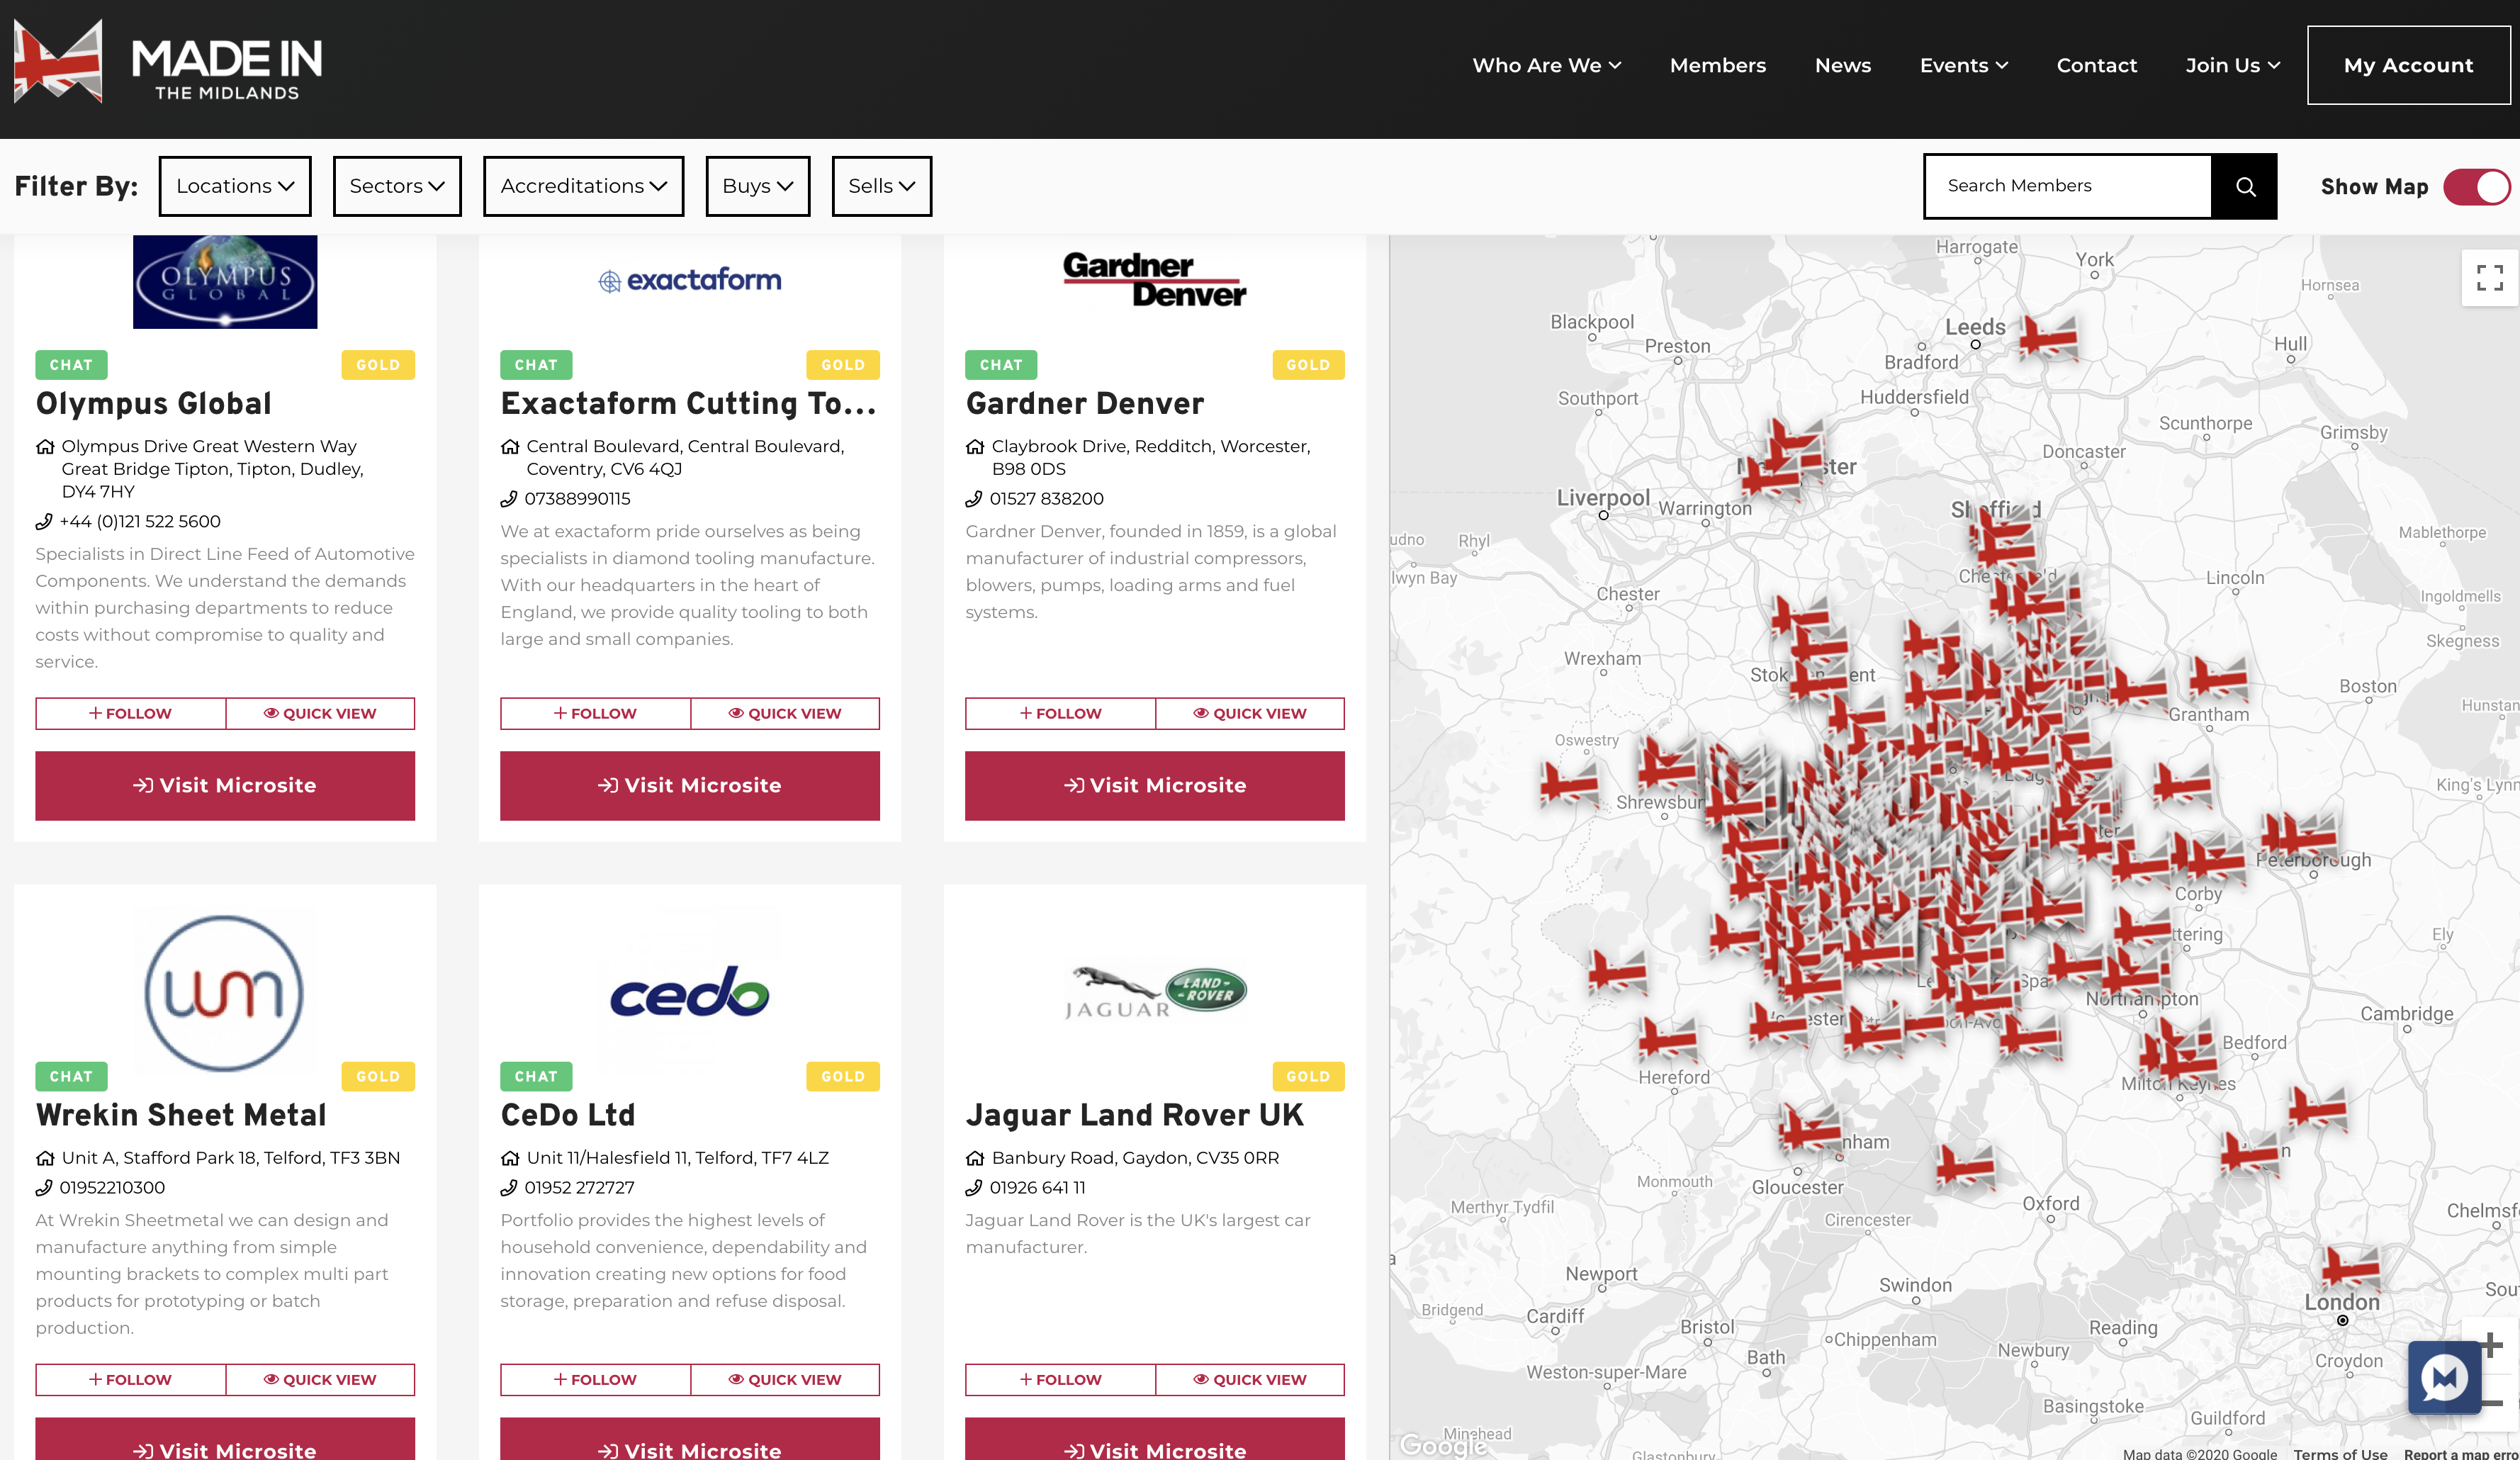This screenshot has width=2520, height=1460.
Task: Click the Search Members input field
Action: [x=2068, y=186]
